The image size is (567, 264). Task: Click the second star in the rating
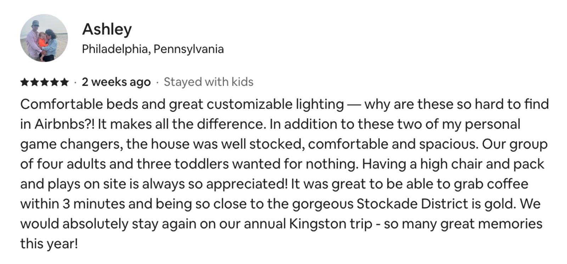click(x=34, y=82)
